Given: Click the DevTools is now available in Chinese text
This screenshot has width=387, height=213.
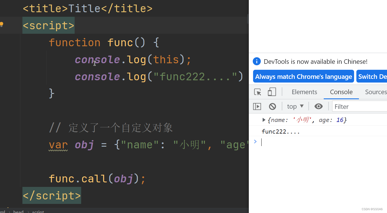Looking at the screenshot, I should tap(316, 62).
